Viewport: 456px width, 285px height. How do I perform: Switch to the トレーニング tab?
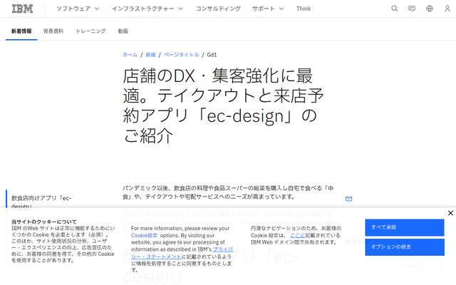tap(90, 31)
